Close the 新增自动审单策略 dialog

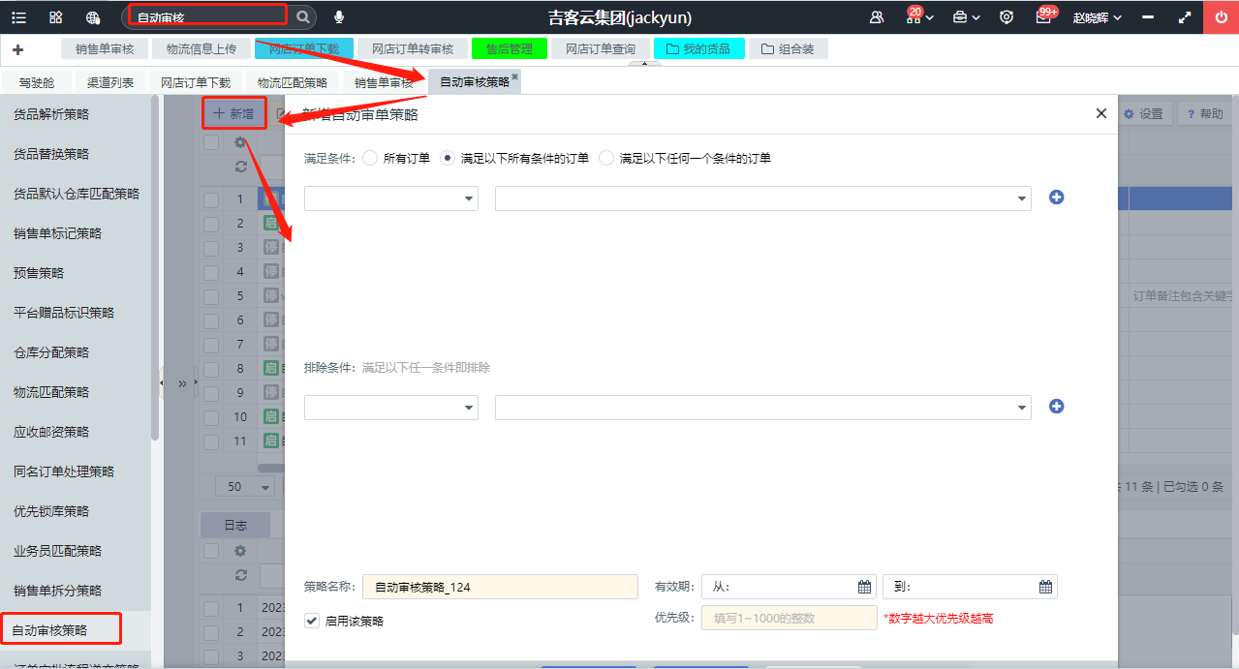[x=1100, y=113]
